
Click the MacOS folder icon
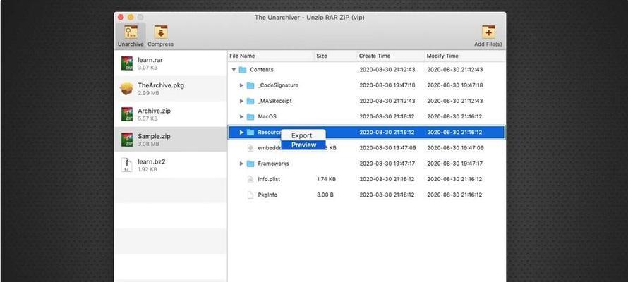[x=250, y=116]
